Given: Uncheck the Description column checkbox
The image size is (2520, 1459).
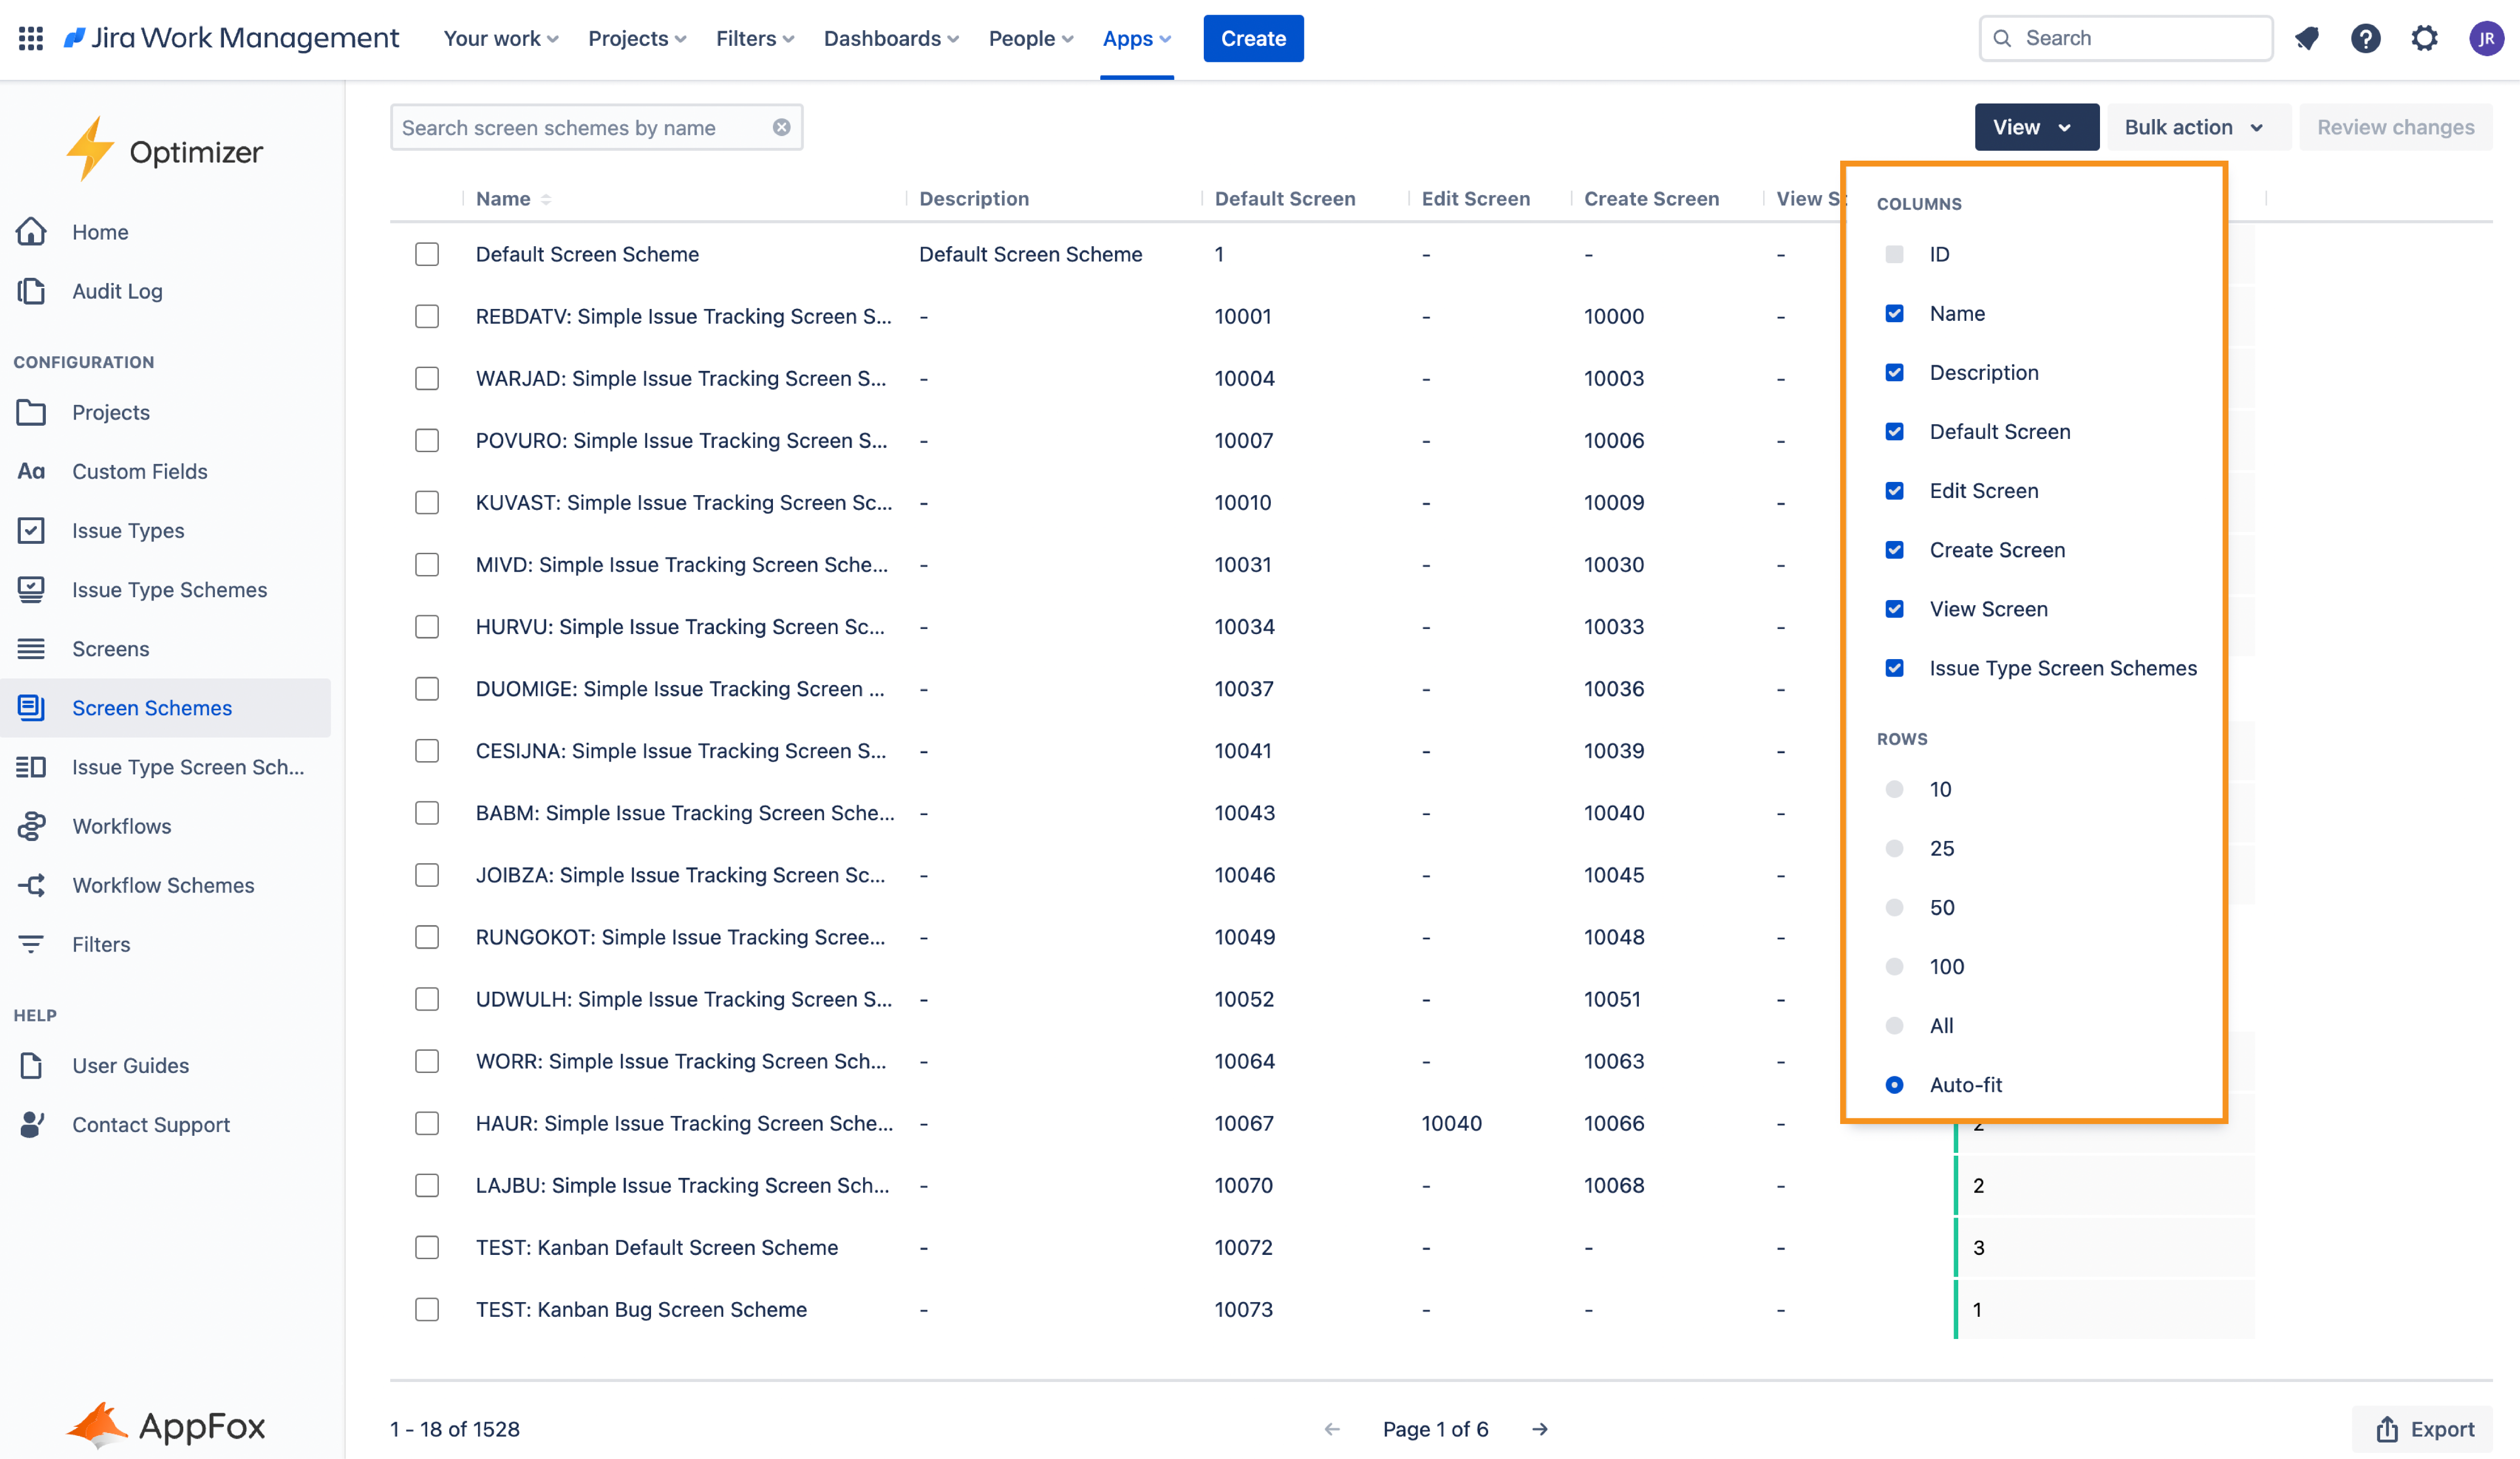Looking at the screenshot, I should (1894, 372).
